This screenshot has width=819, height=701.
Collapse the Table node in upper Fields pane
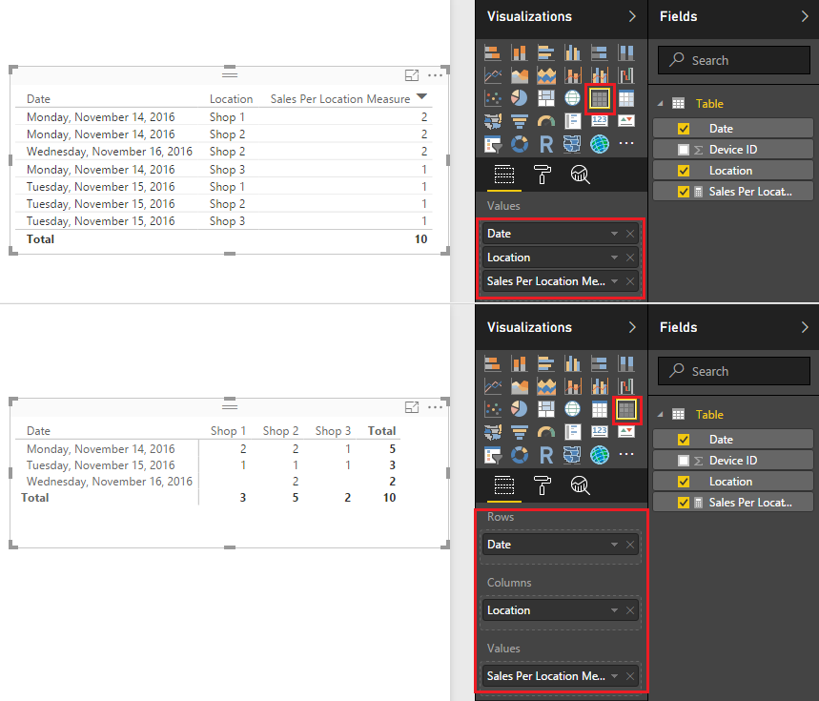(660, 103)
